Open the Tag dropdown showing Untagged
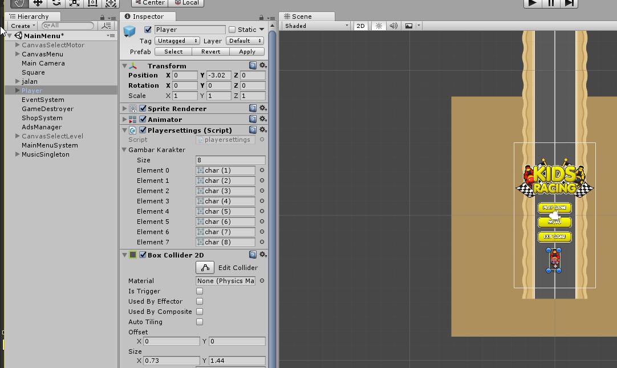 177,41
